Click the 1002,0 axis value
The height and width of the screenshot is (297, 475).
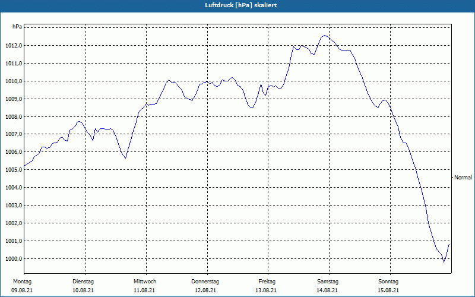click(x=14, y=223)
